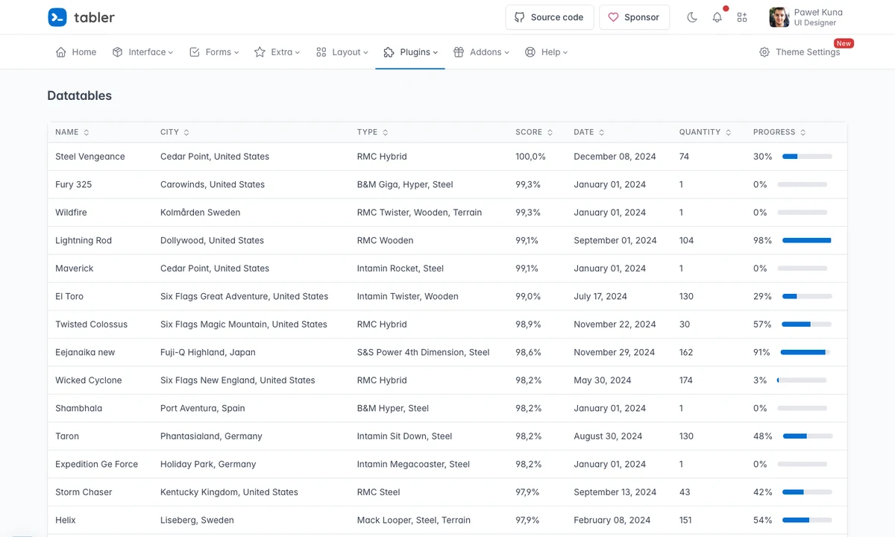Open the Help lifebuoy menu
Screen dimensions: 895x537
click(546, 52)
